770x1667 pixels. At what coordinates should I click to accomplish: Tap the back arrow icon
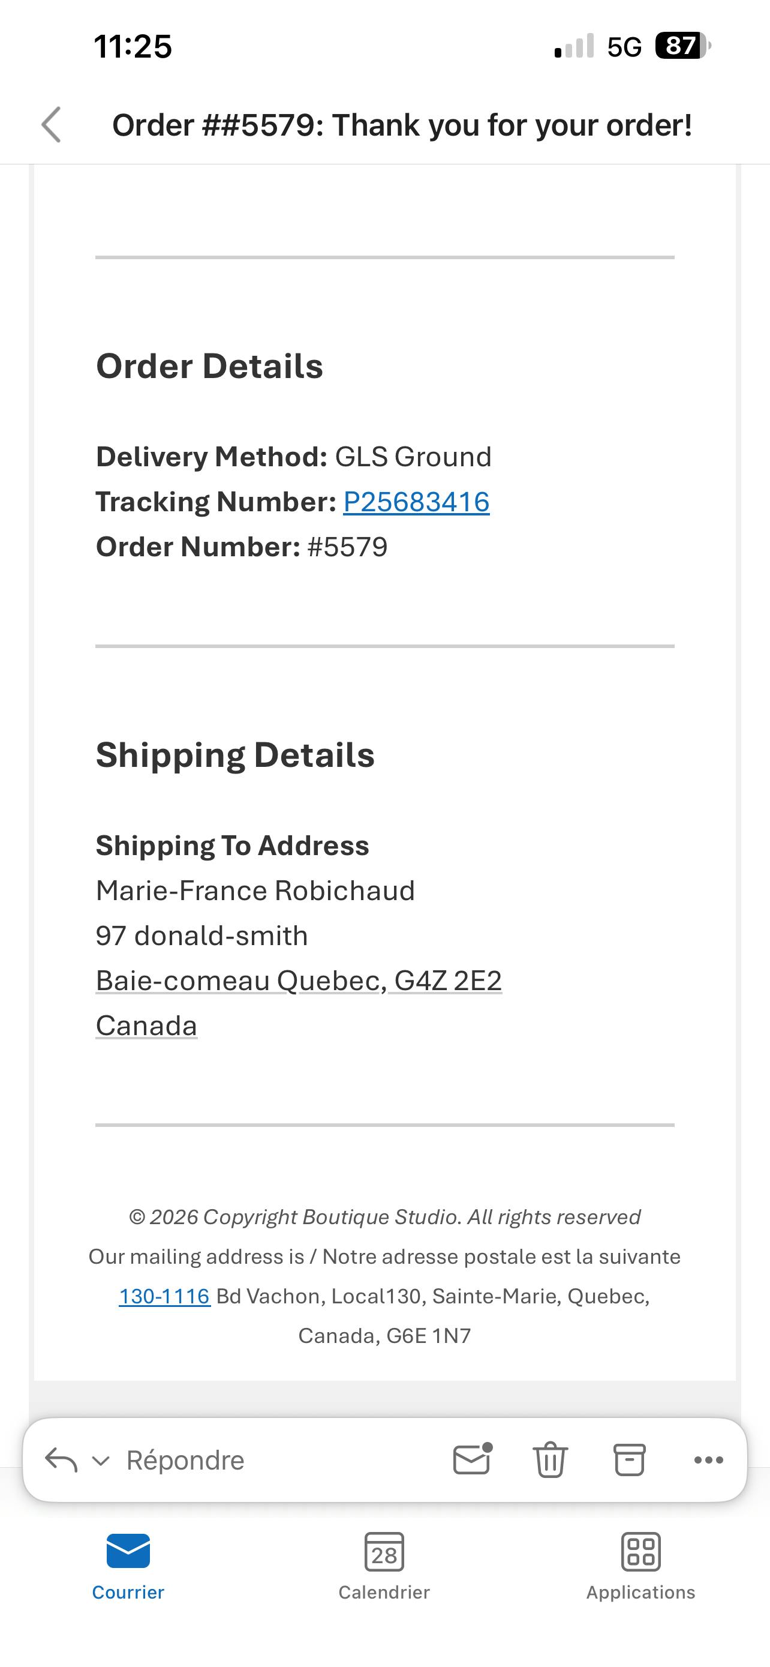pyautogui.click(x=52, y=125)
